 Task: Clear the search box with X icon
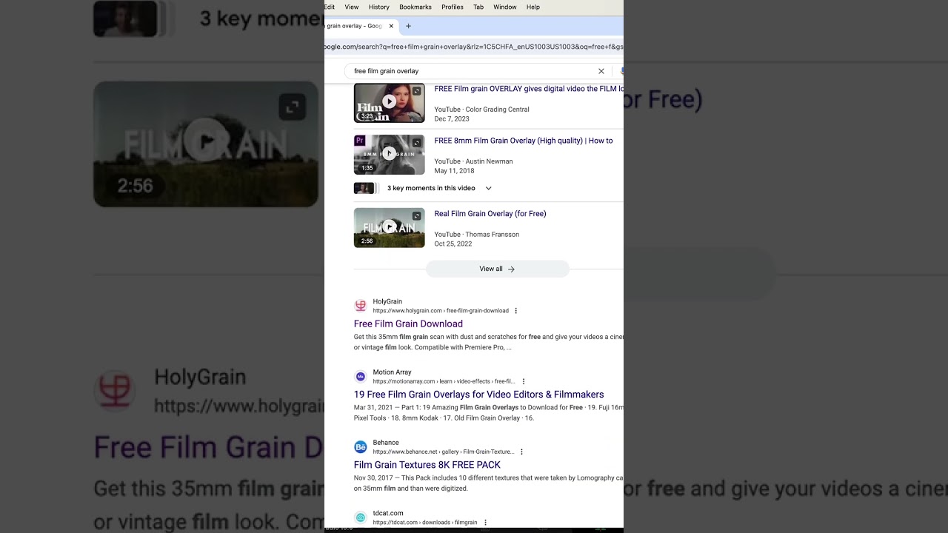pyautogui.click(x=601, y=71)
